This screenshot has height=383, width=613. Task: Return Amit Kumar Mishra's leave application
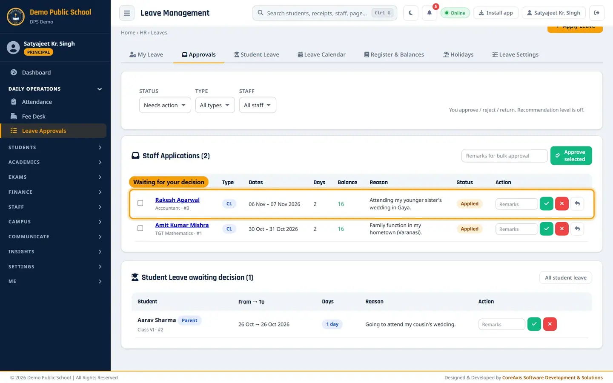pos(577,229)
